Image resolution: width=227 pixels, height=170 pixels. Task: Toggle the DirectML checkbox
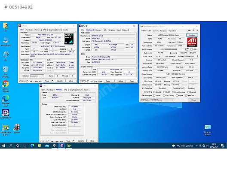[x=188, y=92]
